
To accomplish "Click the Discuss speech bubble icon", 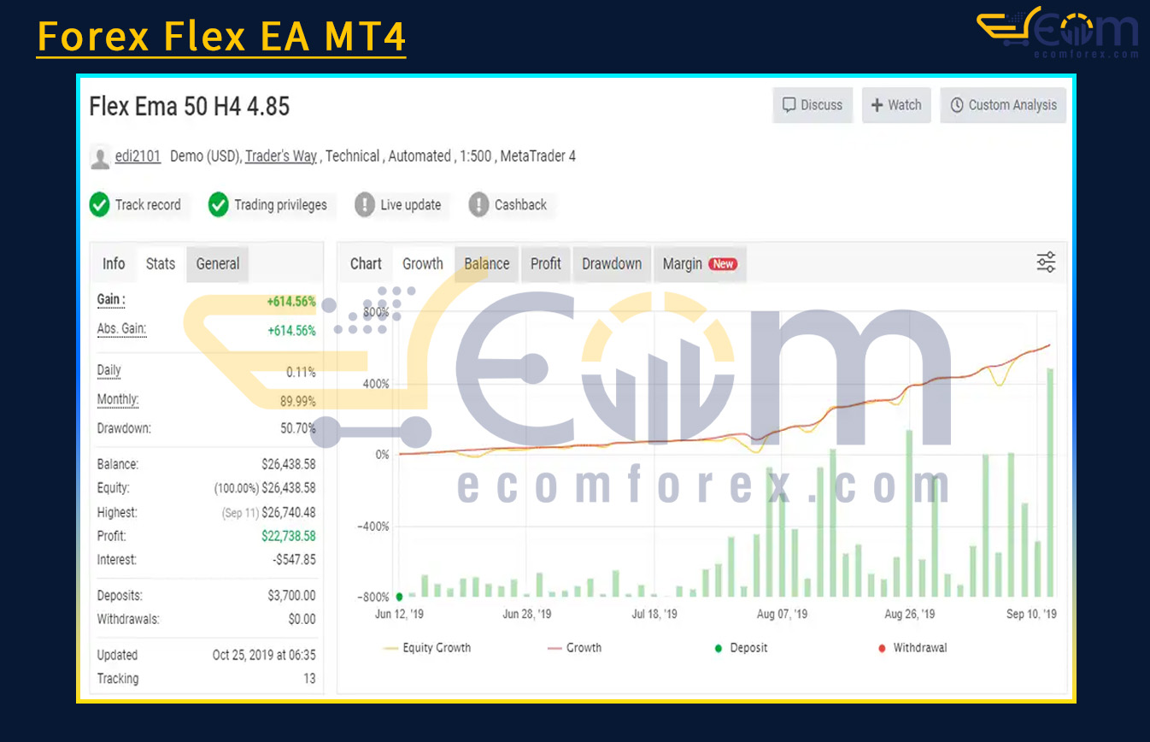I will [789, 105].
